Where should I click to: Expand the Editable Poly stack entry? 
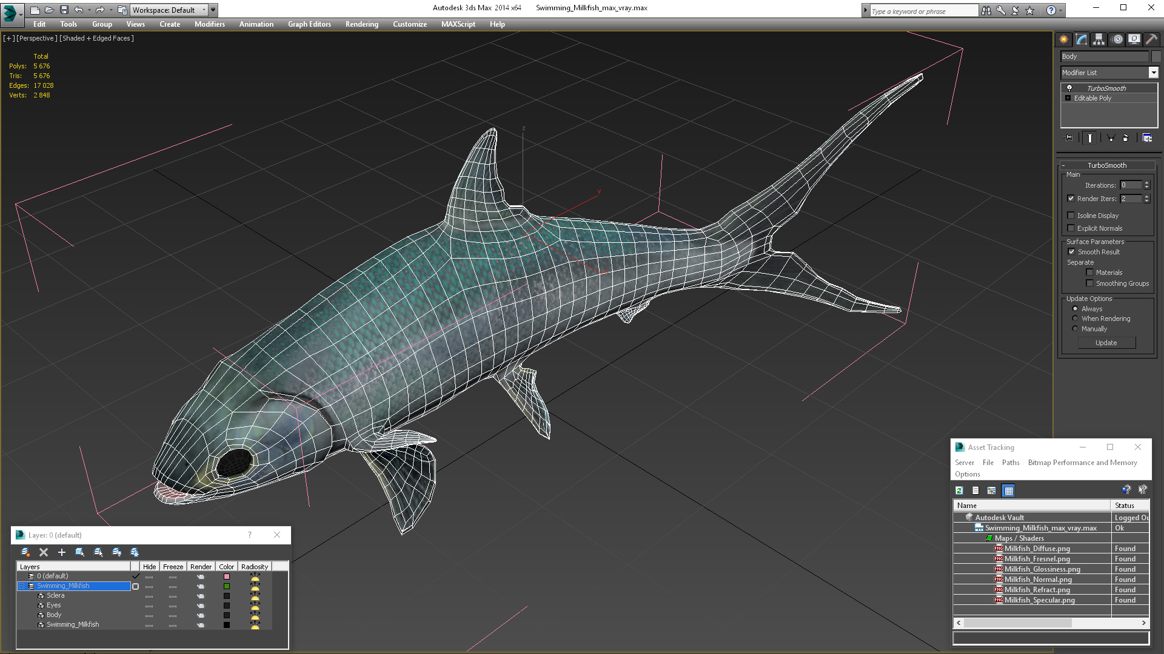pyautogui.click(x=1068, y=98)
